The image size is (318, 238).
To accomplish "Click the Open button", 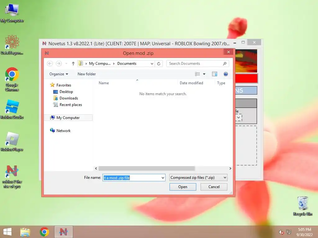I will click(x=183, y=187).
